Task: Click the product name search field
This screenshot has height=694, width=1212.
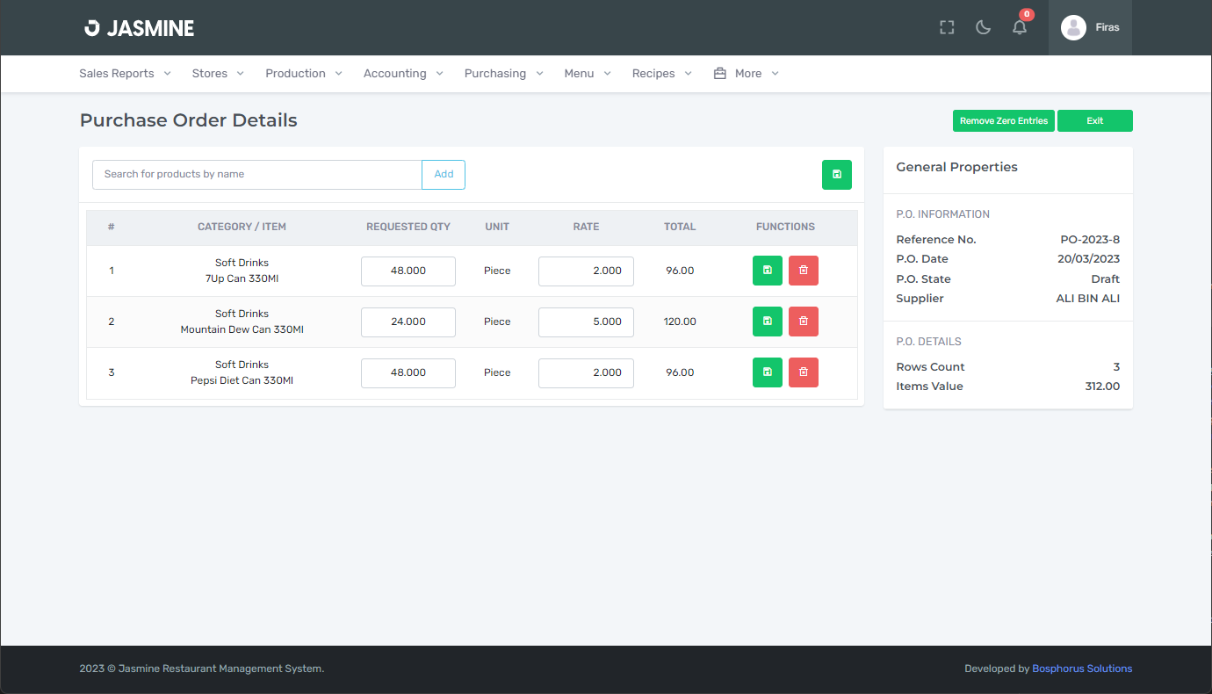Action: [x=256, y=175]
